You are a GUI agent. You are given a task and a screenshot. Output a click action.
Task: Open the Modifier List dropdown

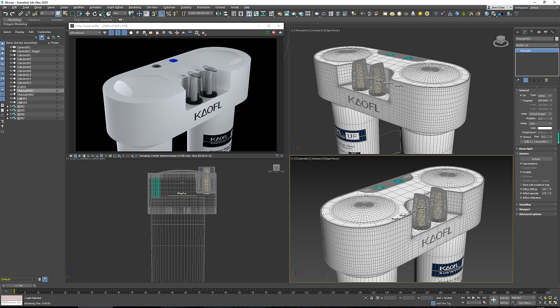[537, 45]
